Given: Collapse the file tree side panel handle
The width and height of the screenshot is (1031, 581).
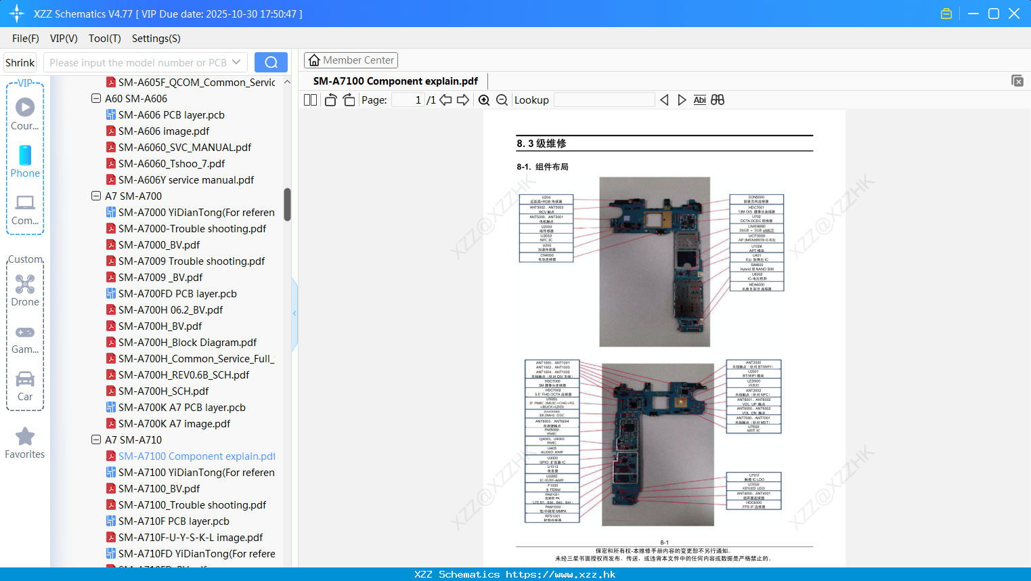Looking at the screenshot, I should (x=294, y=314).
